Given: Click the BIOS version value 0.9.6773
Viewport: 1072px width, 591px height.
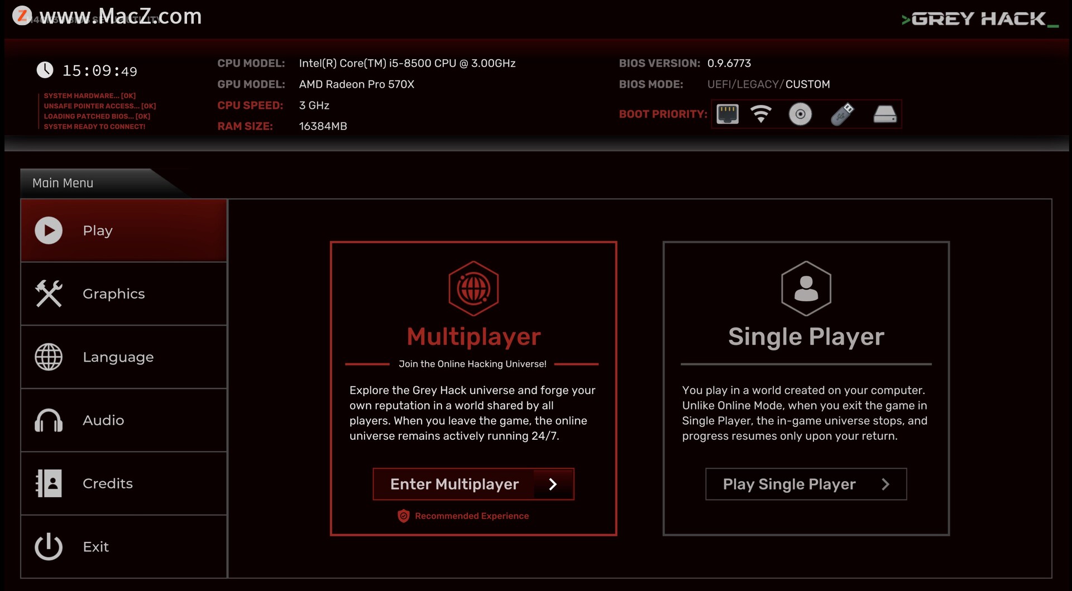Looking at the screenshot, I should (729, 63).
